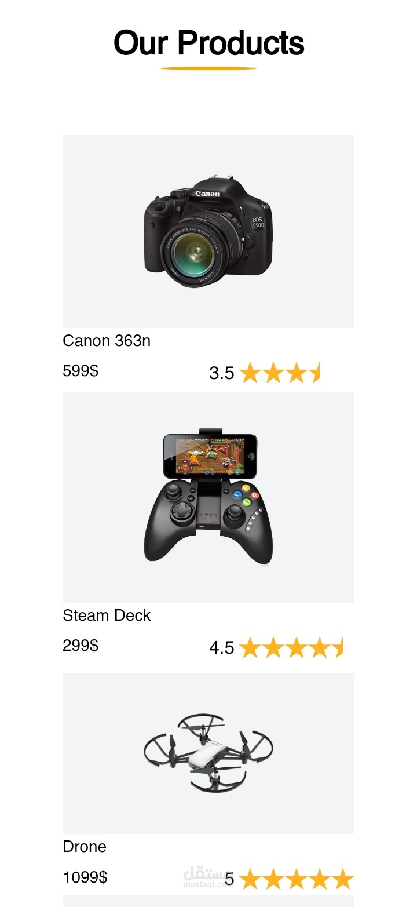Select the second star of Canon rating
Viewport: 417px width, 907px height.
pyautogui.click(x=273, y=373)
